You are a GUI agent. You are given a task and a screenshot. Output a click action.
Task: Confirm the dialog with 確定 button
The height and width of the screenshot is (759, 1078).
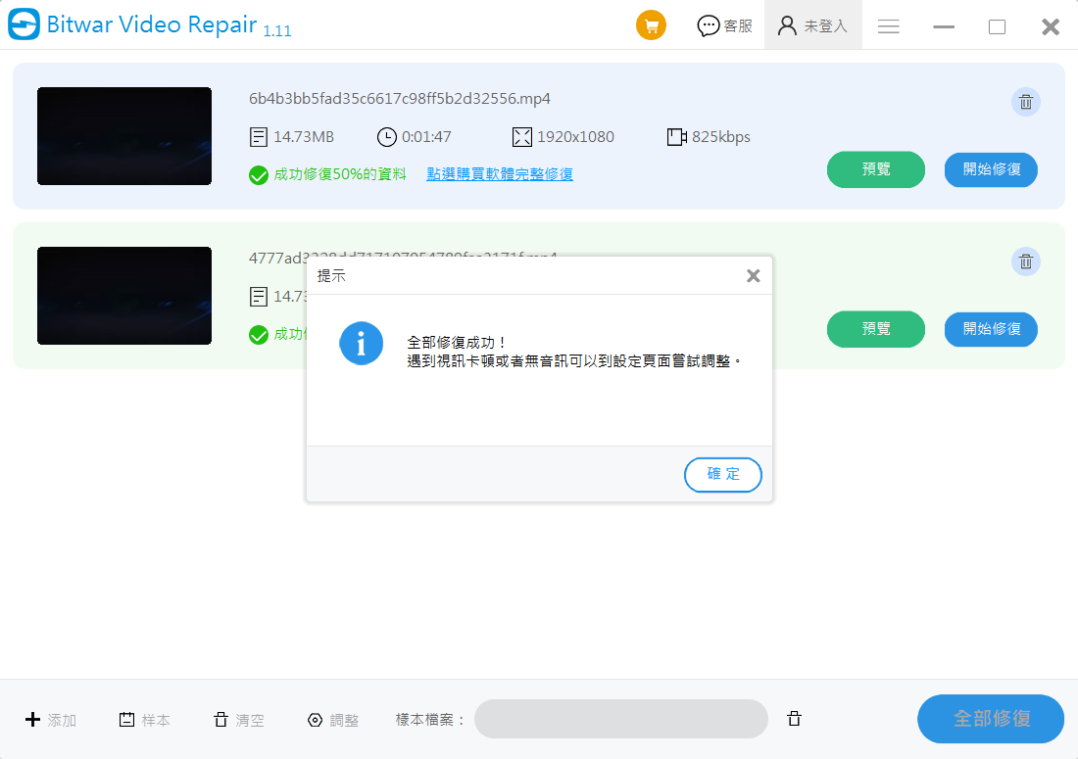click(x=722, y=474)
